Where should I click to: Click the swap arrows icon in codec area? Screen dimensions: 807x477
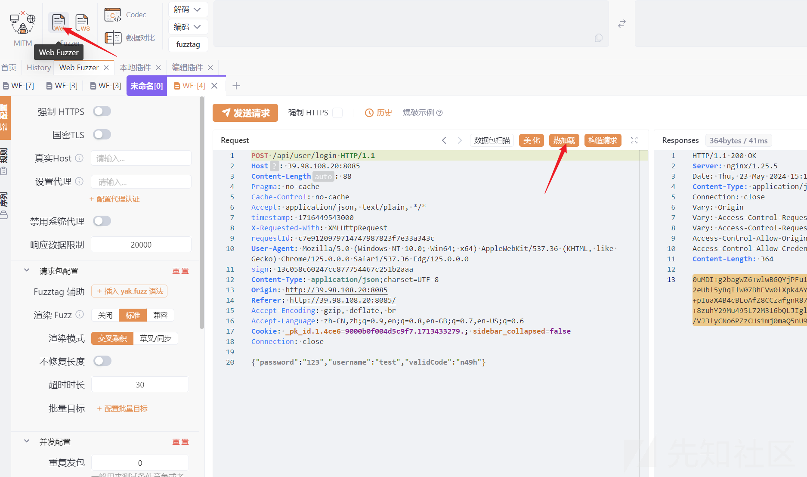click(621, 24)
